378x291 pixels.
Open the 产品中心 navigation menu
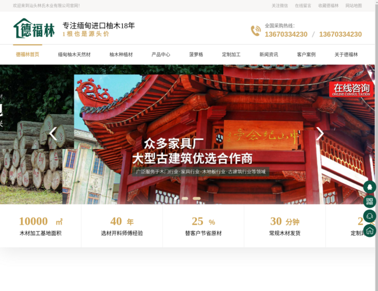coord(161,55)
